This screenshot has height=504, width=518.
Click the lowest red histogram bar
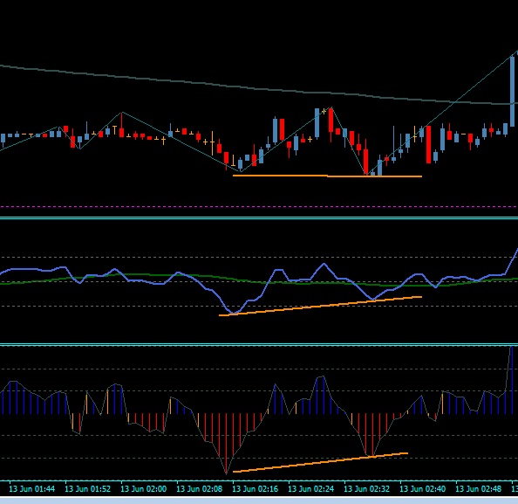(x=226, y=444)
